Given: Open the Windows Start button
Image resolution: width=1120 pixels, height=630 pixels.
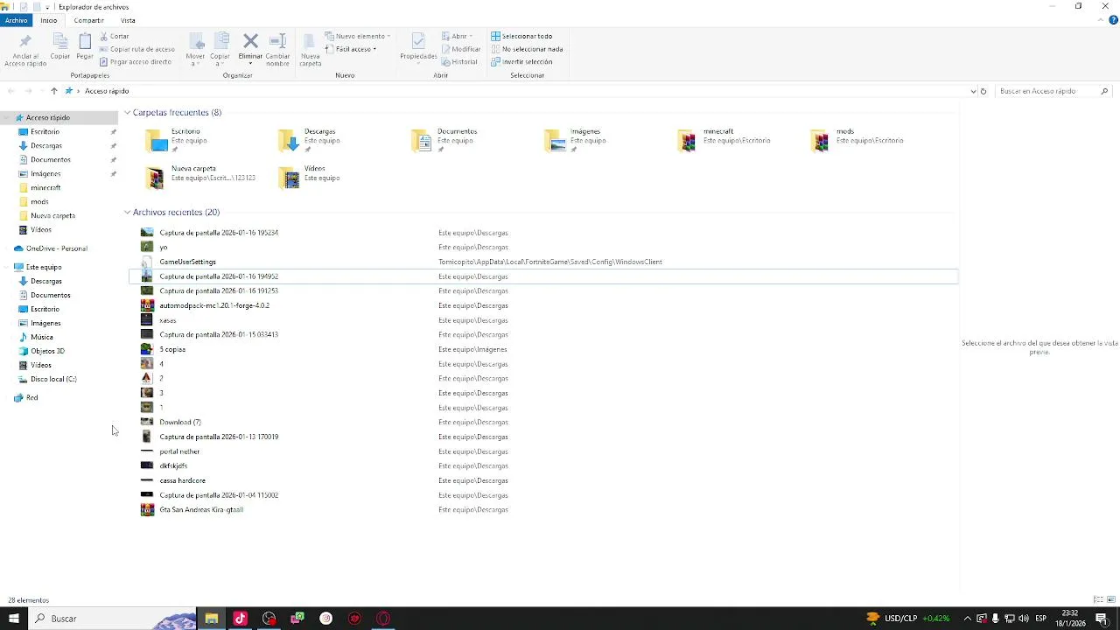Looking at the screenshot, I should click(14, 619).
